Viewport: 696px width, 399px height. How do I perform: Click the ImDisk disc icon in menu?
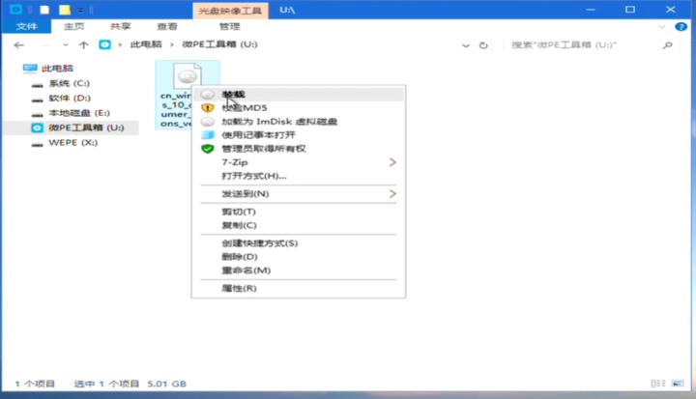click(207, 122)
